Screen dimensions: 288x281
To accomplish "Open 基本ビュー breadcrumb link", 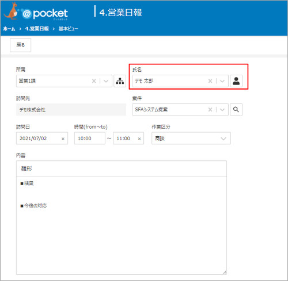I will [x=68, y=29].
